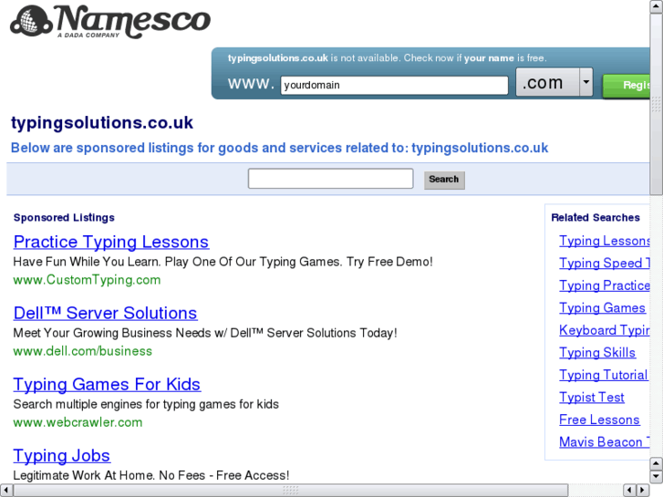Click 'Have Fun While You Learn' description
Image resolution: width=663 pixels, height=497 pixels.
pos(223,262)
